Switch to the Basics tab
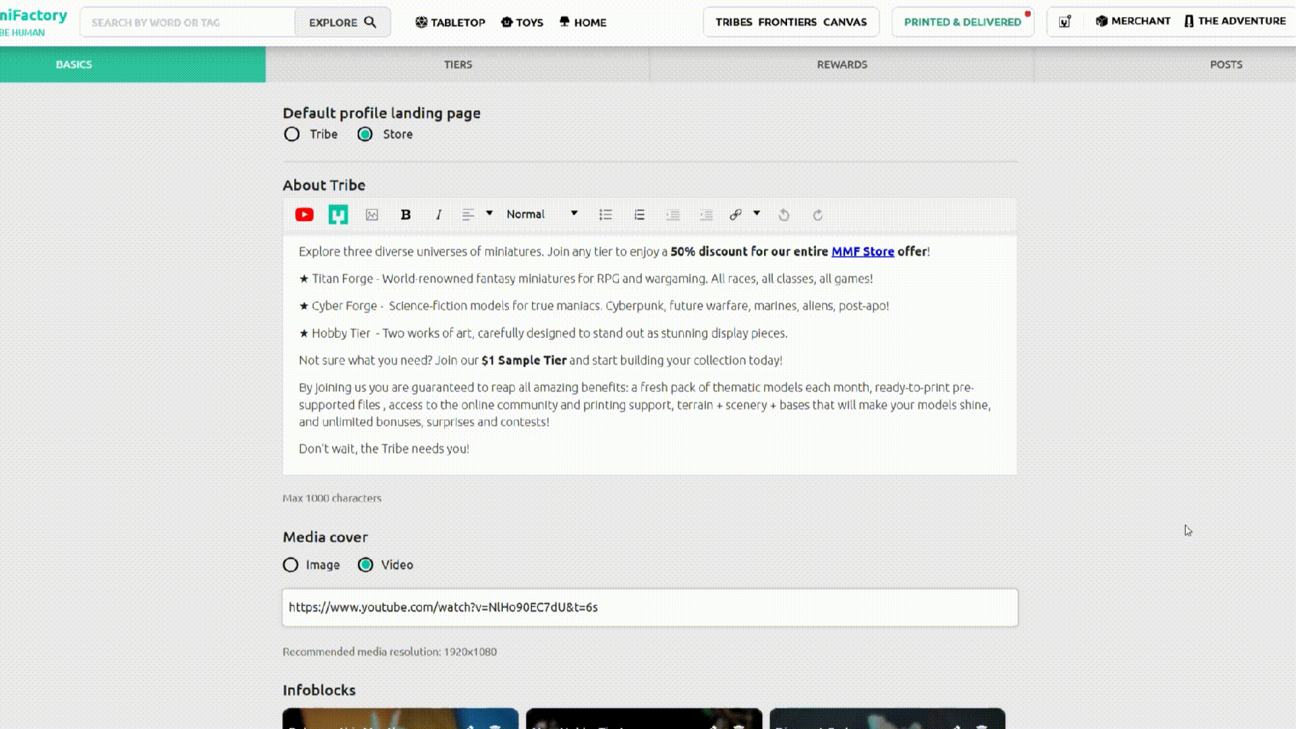The image size is (1296, 729). (133, 65)
